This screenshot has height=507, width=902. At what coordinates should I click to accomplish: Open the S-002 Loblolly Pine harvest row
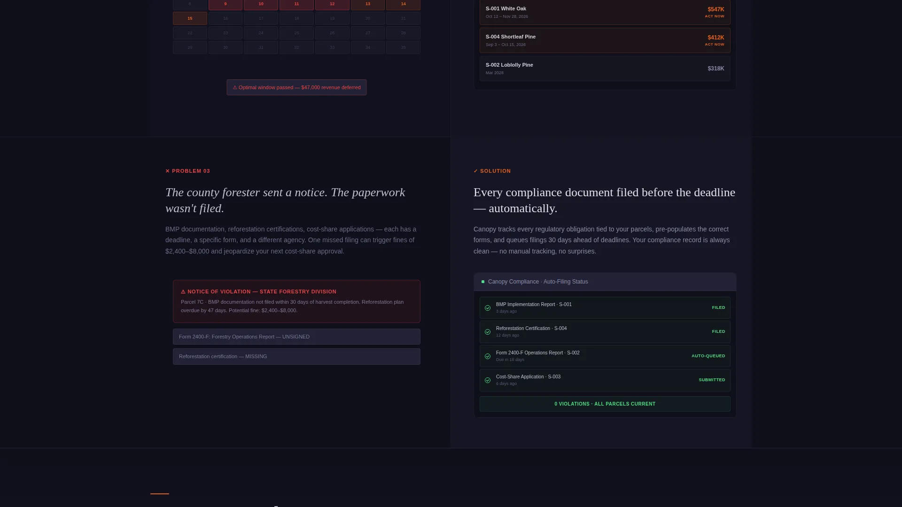point(605,69)
